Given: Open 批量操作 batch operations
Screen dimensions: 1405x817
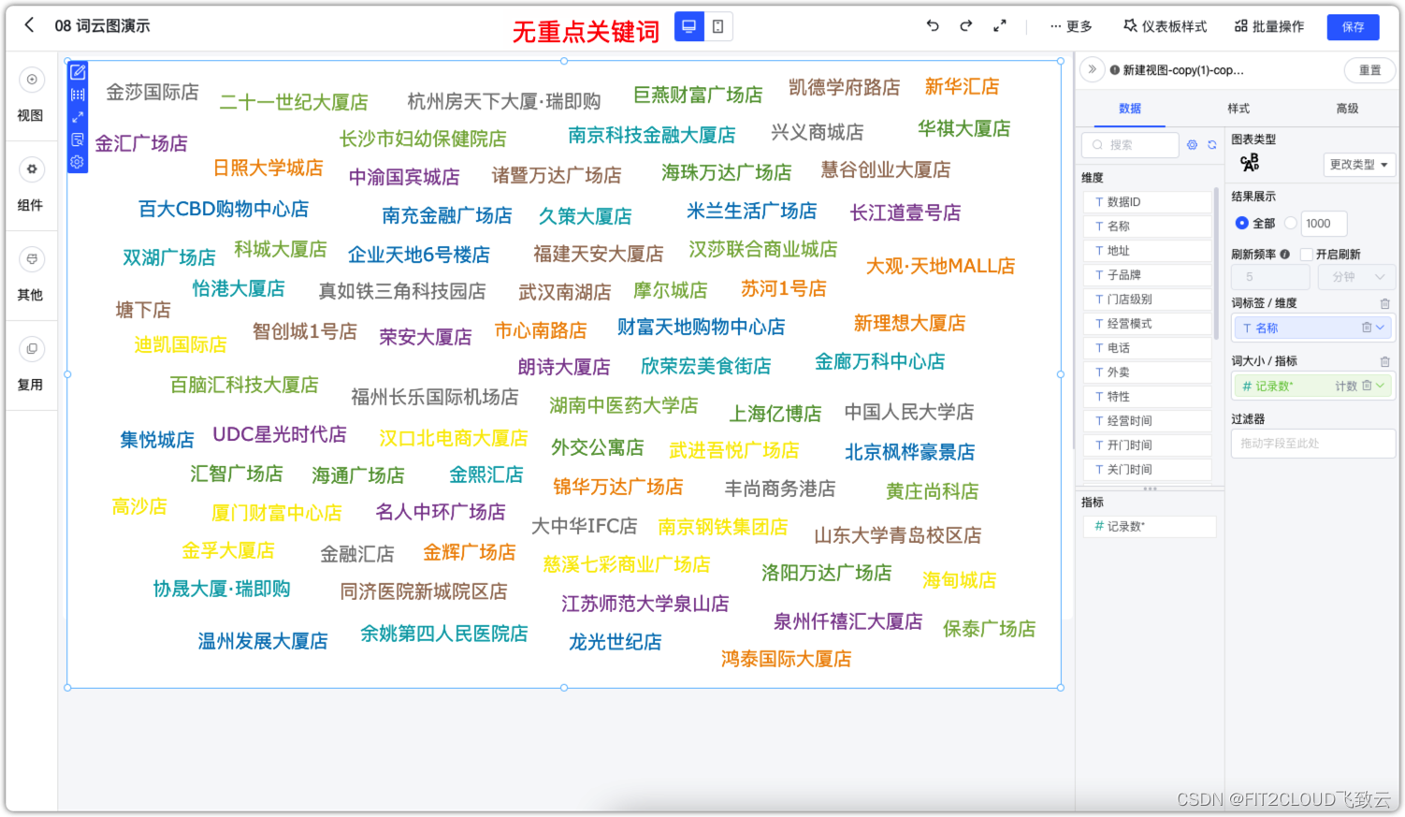Looking at the screenshot, I should [x=1269, y=26].
